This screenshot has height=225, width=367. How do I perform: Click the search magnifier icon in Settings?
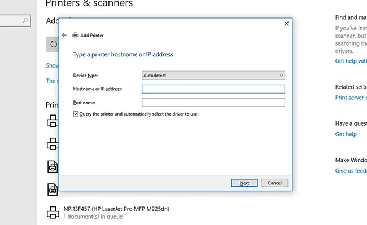[25, 20]
